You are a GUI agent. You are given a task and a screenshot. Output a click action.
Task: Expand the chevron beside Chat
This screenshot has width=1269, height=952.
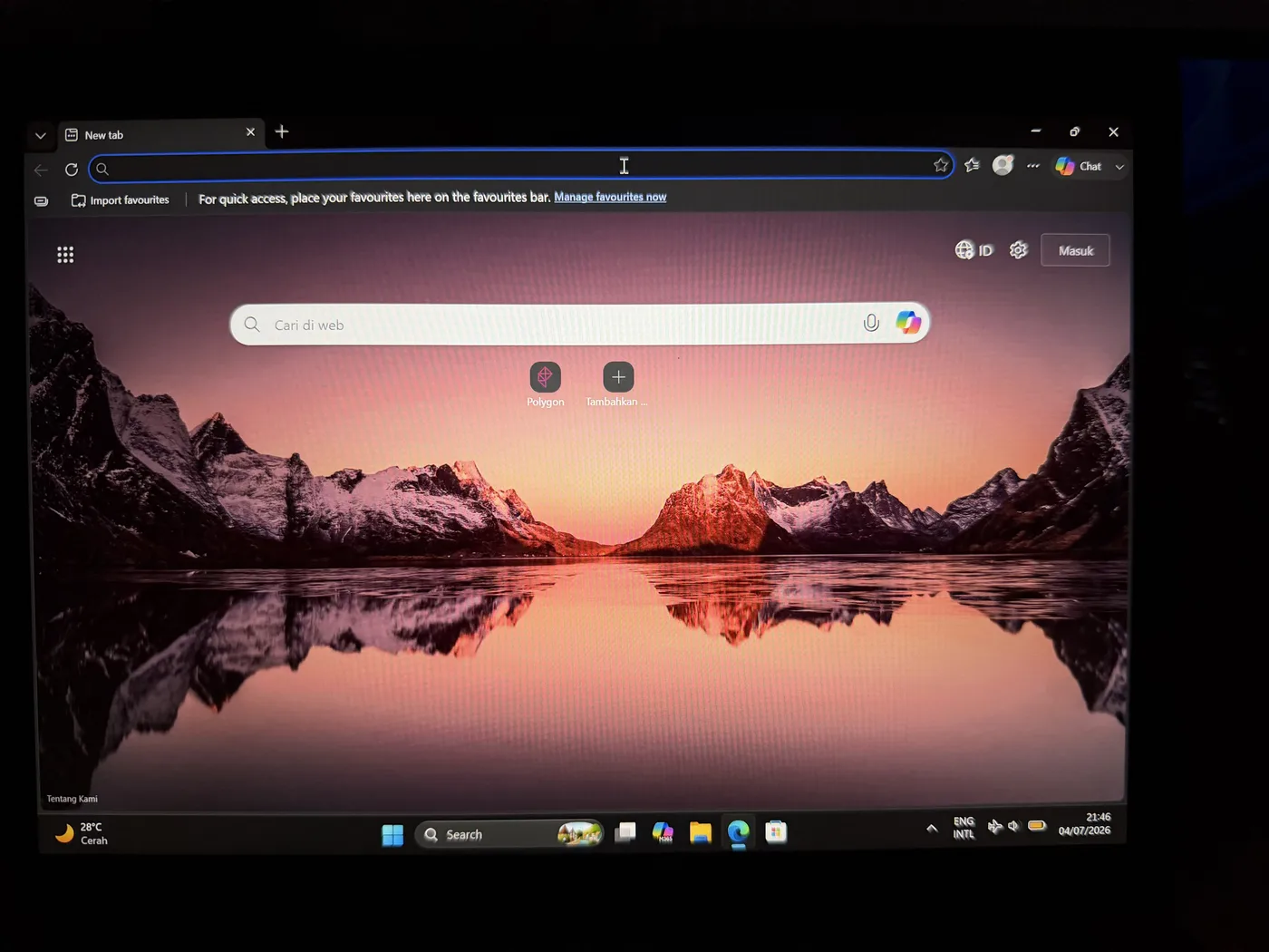[x=1119, y=167]
